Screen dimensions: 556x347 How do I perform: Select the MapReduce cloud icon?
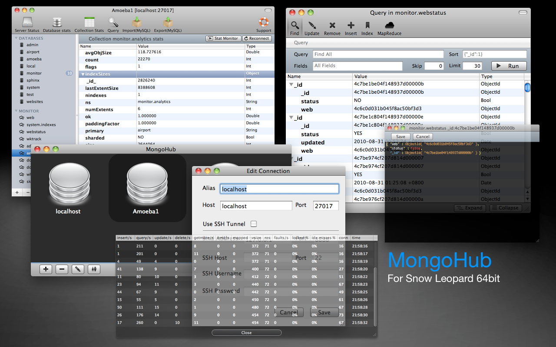pos(389,26)
